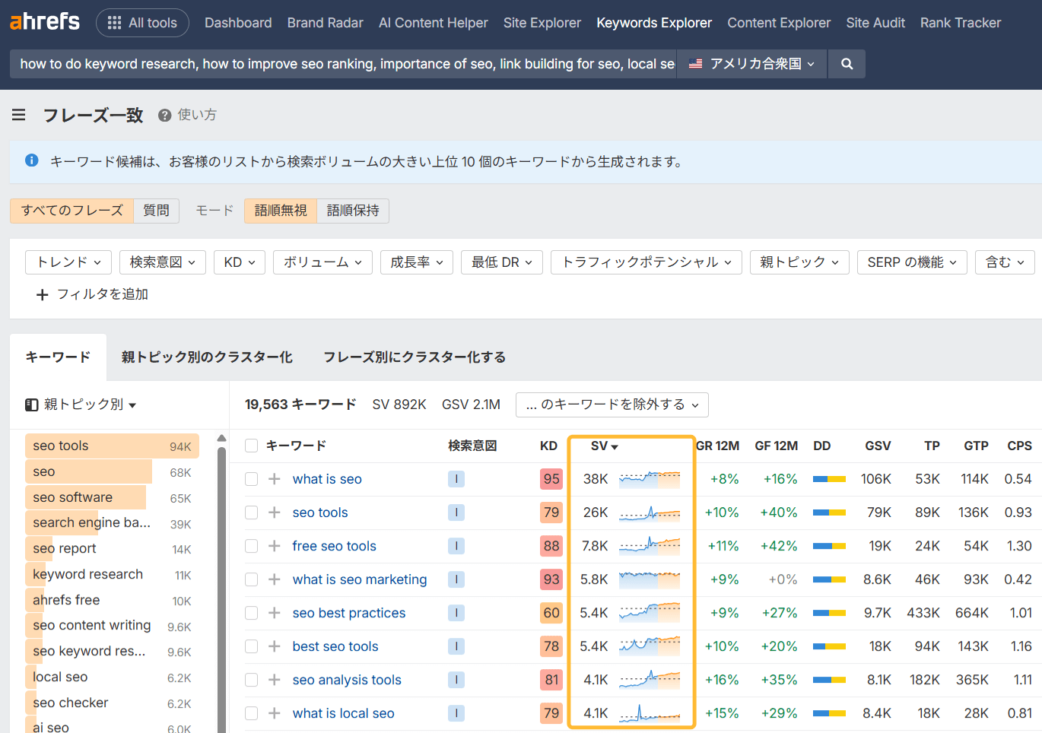Open the アメリカ合衆国 country selector
1042x733 pixels.
coord(751,64)
